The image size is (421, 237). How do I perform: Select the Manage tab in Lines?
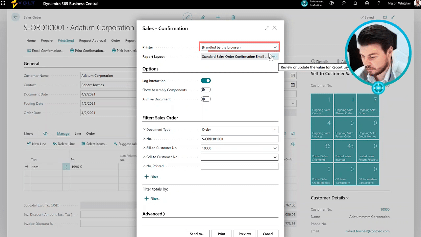[x=63, y=134]
